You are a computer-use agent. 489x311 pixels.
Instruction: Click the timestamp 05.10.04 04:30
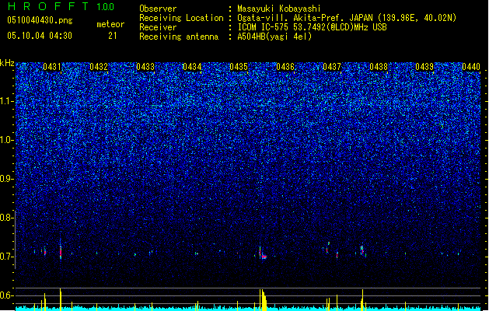tap(40, 36)
